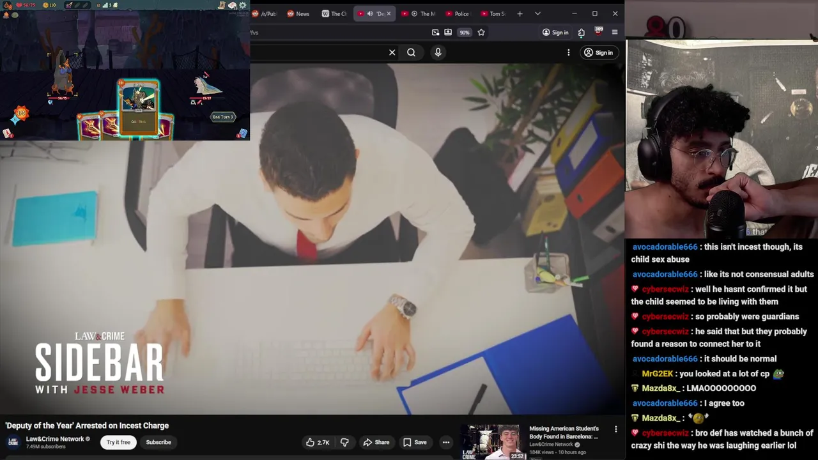The height and width of the screenshot is (460, 818).
Task: Open a new browser tab with plus
Action: pyautogui.click(x=520, y=13)
